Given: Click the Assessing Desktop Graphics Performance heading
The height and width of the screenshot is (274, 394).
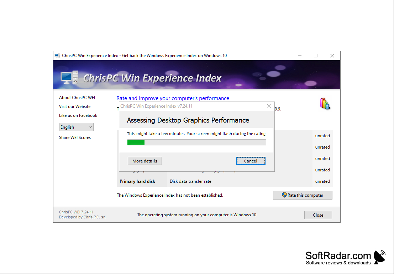Looking at the screenshot, I should (x=188, y=120).
